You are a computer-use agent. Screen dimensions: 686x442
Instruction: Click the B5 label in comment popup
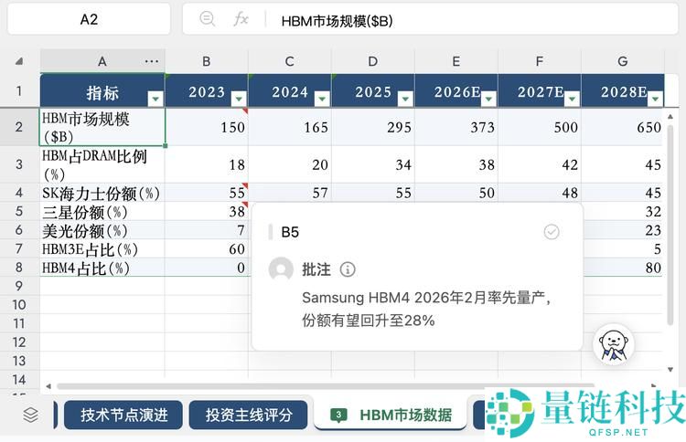(290, 232)
